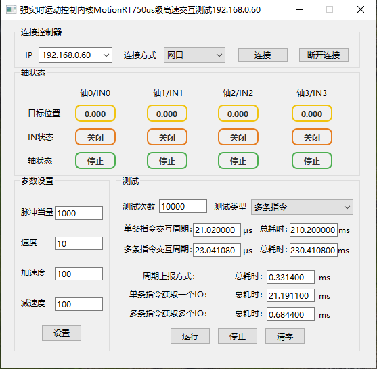Click the app icon in title bar
The height and width of the screenshot is (369, 377).
(11, 9)
